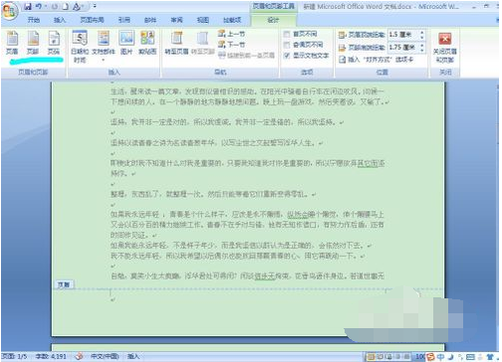Switch to the 邮件 (Mailings) tab
502x362 pixels.
coord(150,20)
